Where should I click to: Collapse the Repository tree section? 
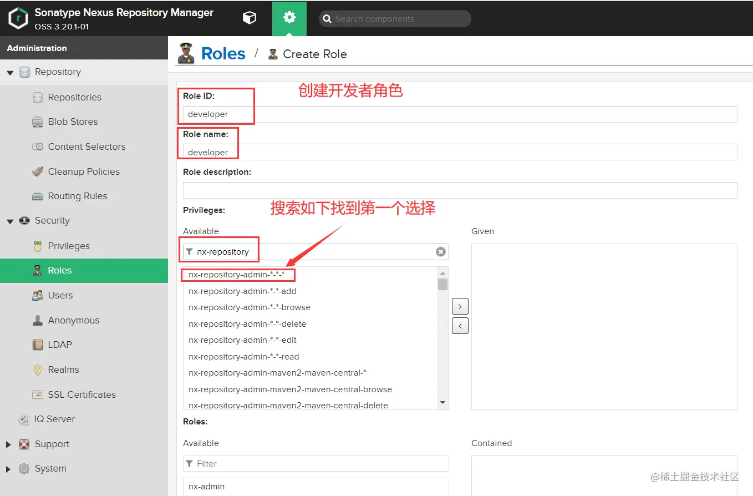coord(10,73)
